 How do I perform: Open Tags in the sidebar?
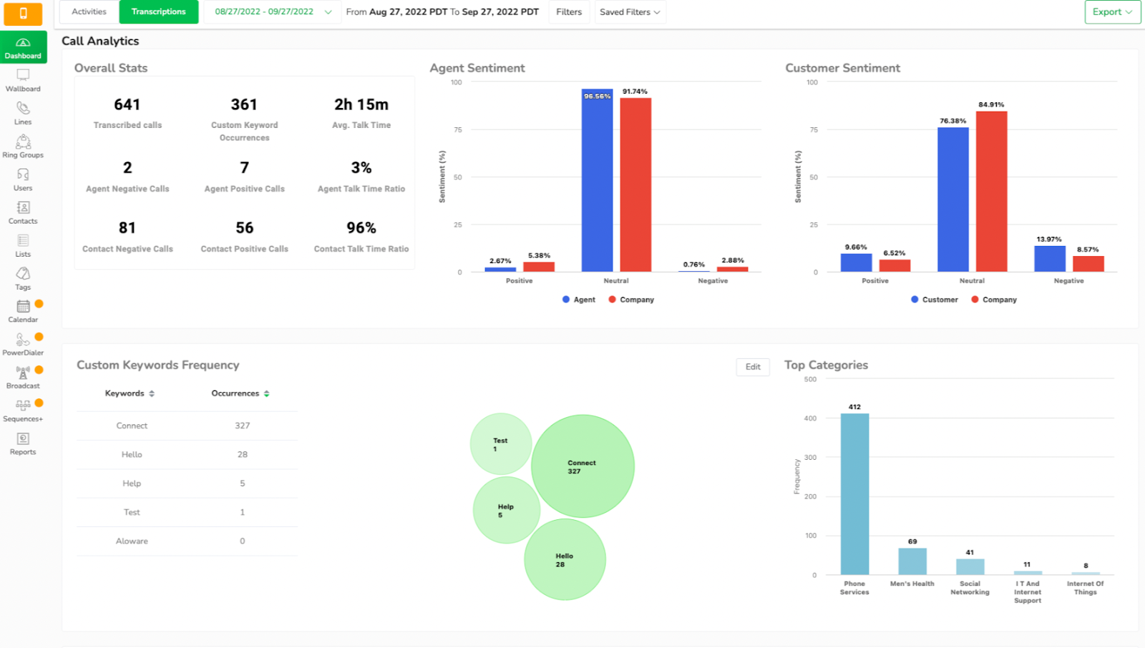click(x=23, y=278)
